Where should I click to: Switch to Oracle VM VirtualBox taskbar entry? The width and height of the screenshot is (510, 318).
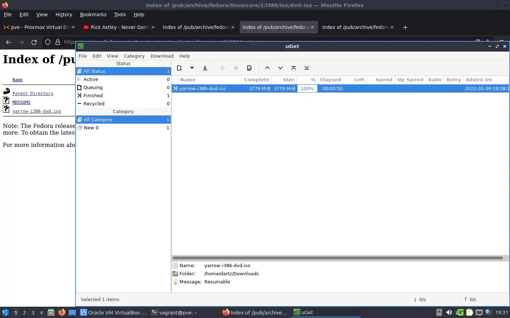113,312
